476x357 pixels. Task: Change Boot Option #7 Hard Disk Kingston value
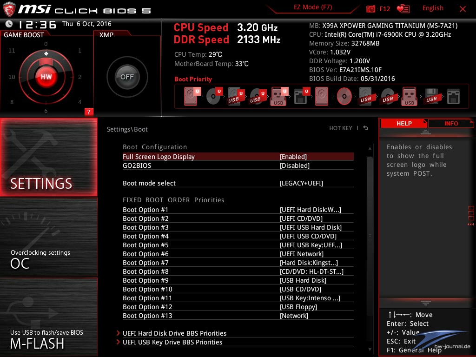pos(309,262)
